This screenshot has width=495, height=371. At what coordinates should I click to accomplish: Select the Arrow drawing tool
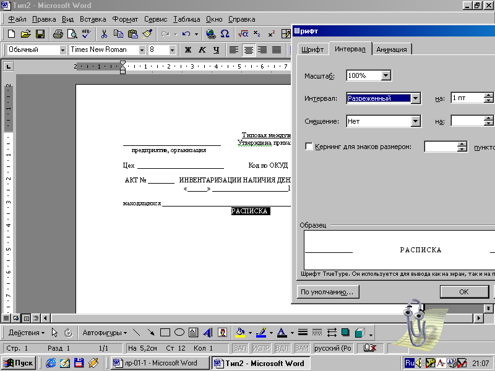click(151, 333)
